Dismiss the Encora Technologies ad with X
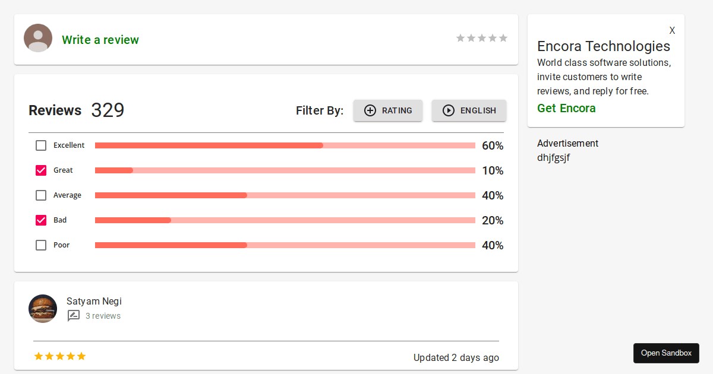 point(672,30)
